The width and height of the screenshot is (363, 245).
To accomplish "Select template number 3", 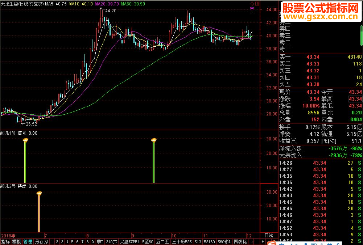I will (62, 242).
